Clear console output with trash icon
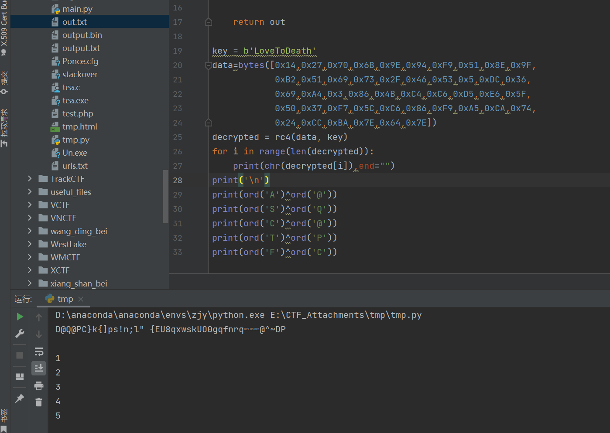This screenshot has height=433, width=610. coord(39,402)
